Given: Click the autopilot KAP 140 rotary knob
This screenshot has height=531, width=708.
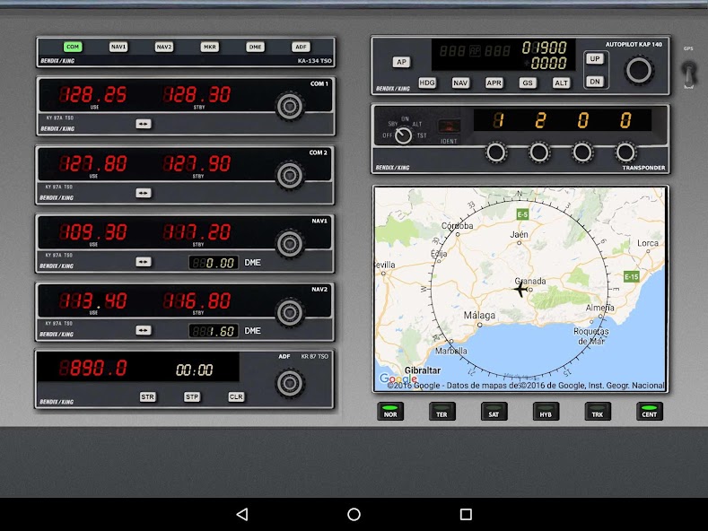Looking at the screenshot, I should tap(638, 69).
